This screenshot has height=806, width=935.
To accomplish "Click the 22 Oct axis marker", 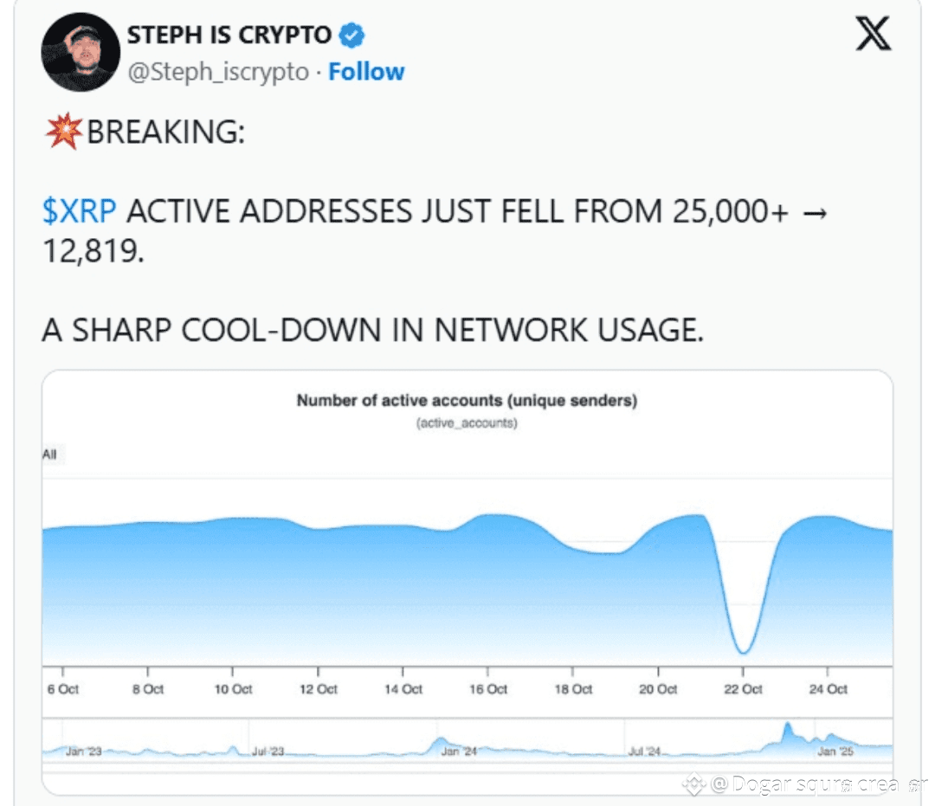I will point(743,689).
